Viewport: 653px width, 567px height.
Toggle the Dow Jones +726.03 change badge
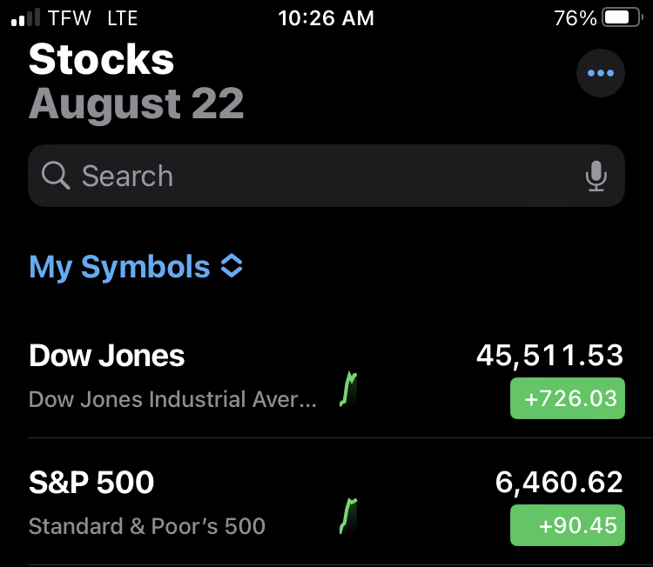(567, 399)
